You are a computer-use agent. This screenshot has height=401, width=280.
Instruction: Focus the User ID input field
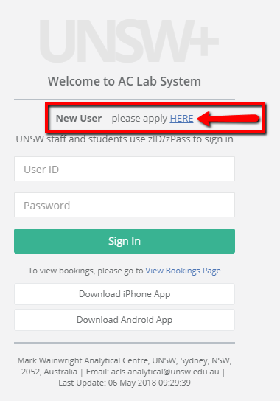click(x=125, y=169)
